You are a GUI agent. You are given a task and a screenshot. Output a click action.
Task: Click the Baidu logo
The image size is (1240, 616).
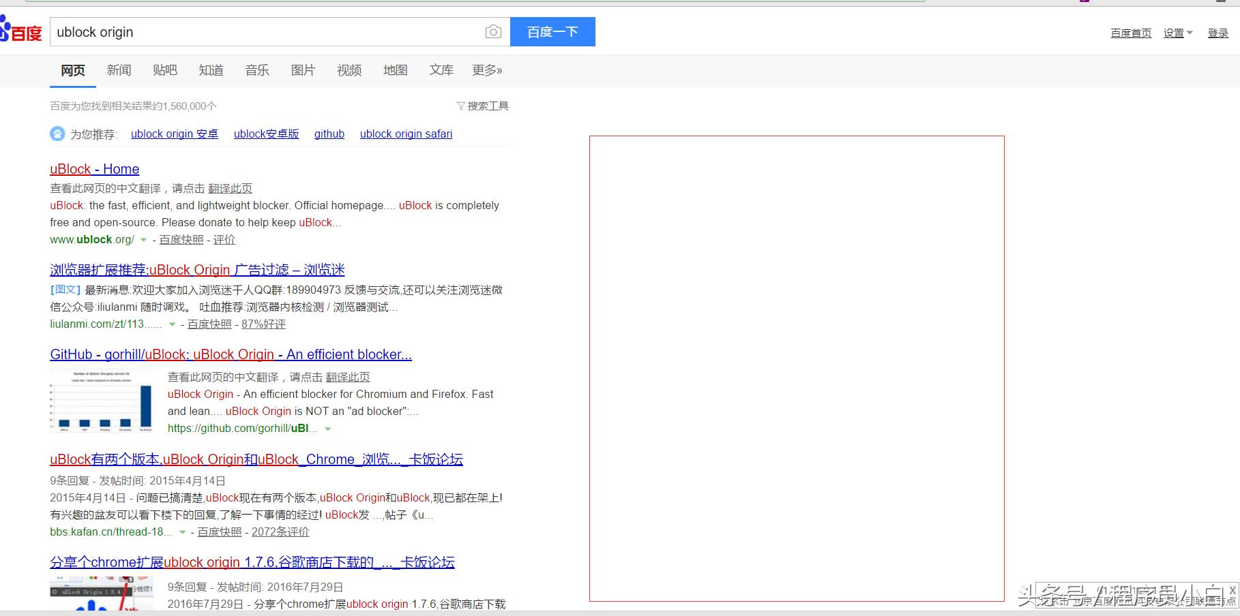click(x=22, y=31)
